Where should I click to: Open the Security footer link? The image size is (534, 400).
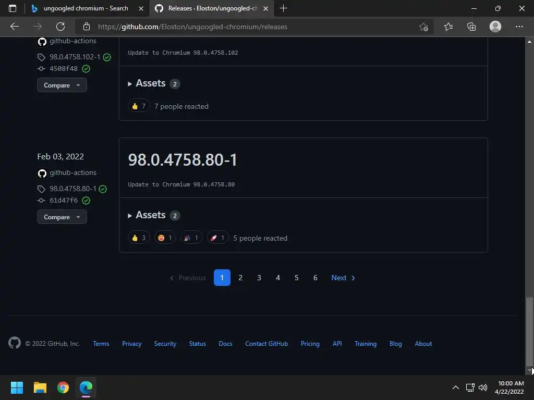[x=165, y=344]
